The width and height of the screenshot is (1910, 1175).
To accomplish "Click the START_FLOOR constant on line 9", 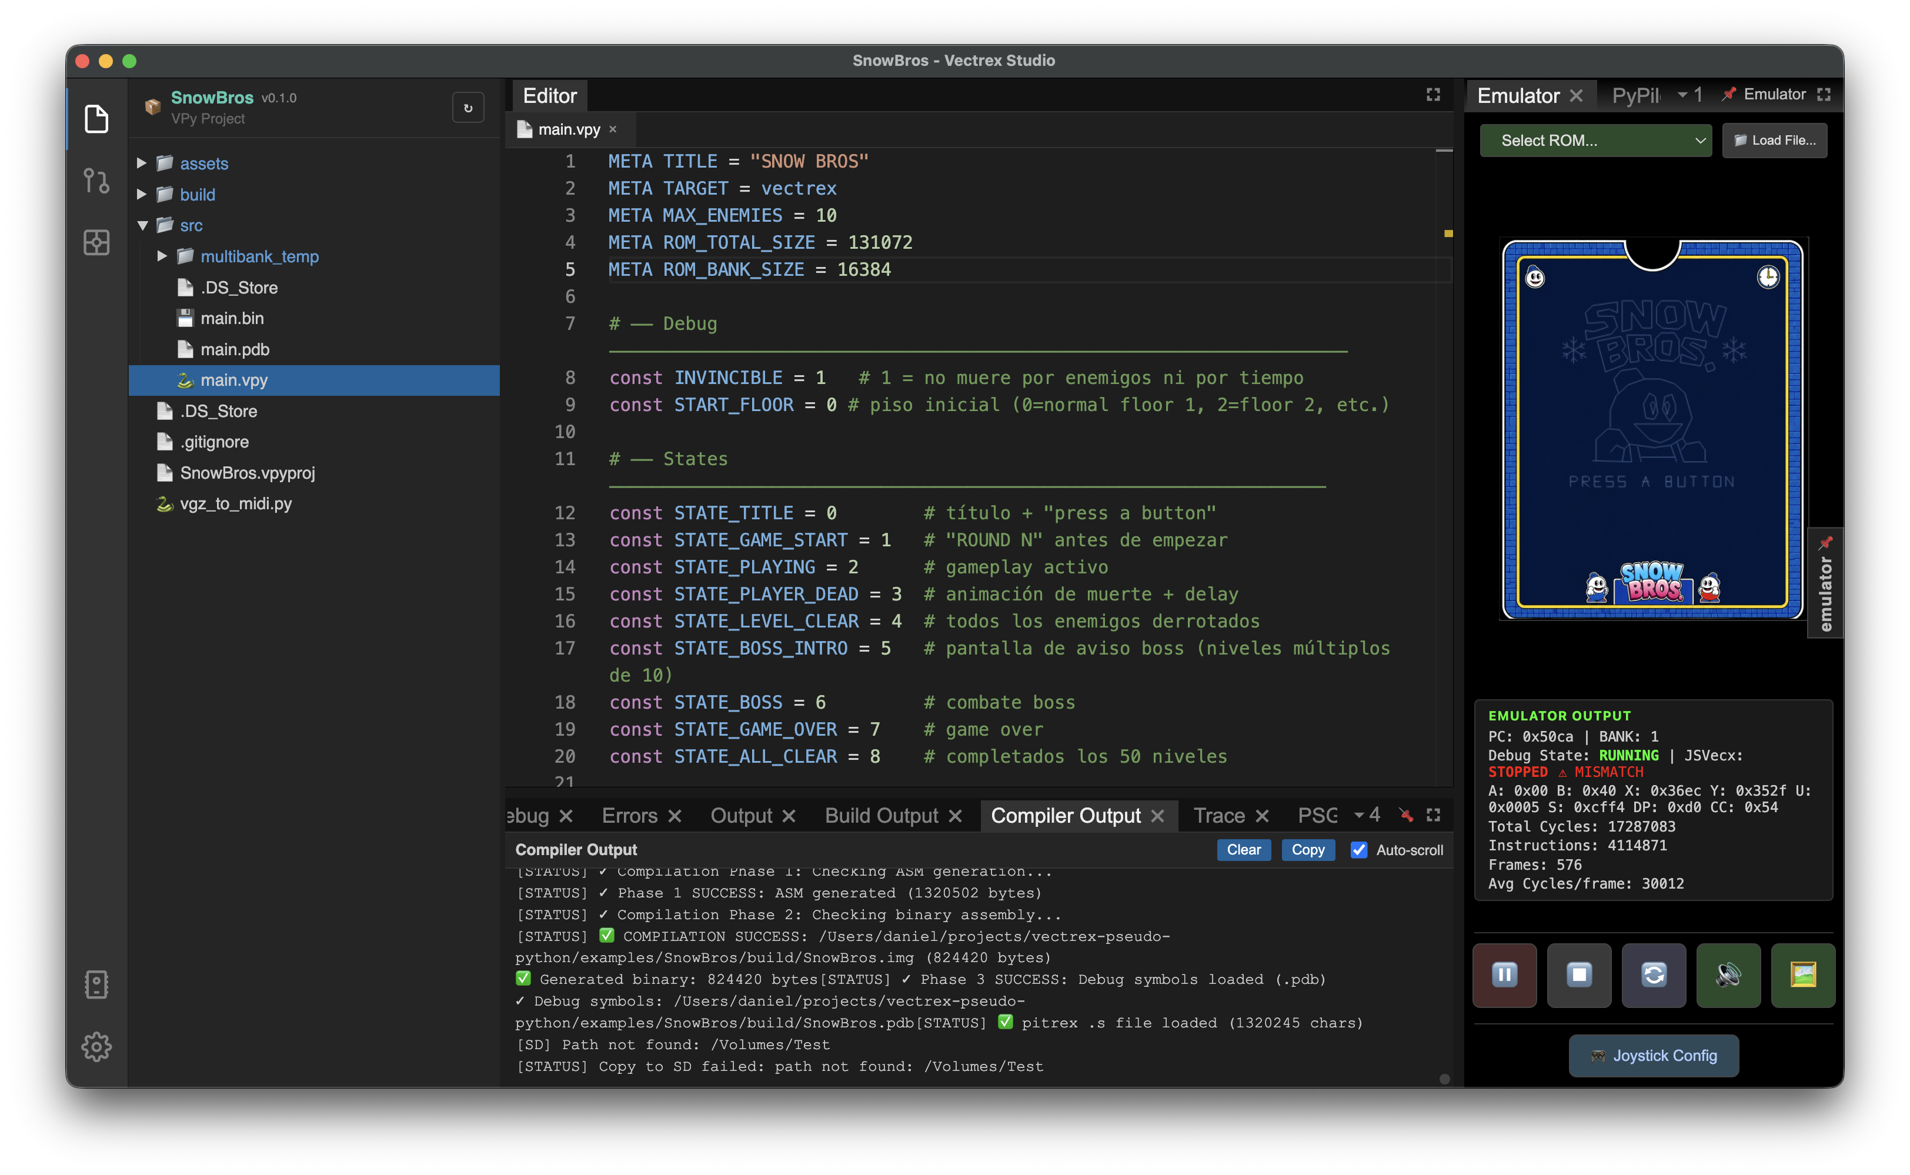I will tap(733, 405).
